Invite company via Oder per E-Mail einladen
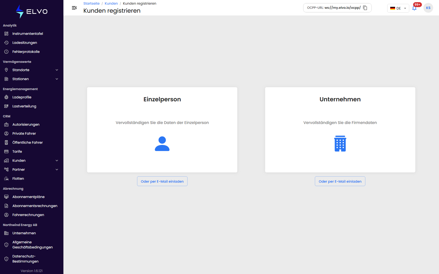Screen dimensions: 439x274 [340, 181]
